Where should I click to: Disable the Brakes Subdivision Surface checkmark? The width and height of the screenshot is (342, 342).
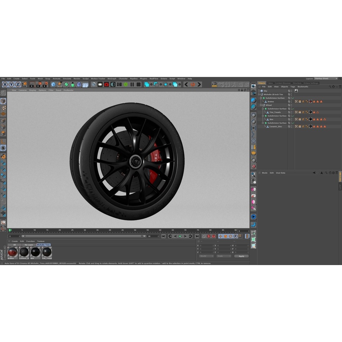(x=293, y=98)
